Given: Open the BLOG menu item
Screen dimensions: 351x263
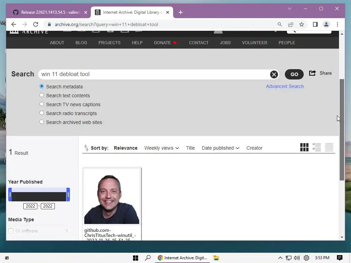Looking at the screenshot, I should pos(81,43).
